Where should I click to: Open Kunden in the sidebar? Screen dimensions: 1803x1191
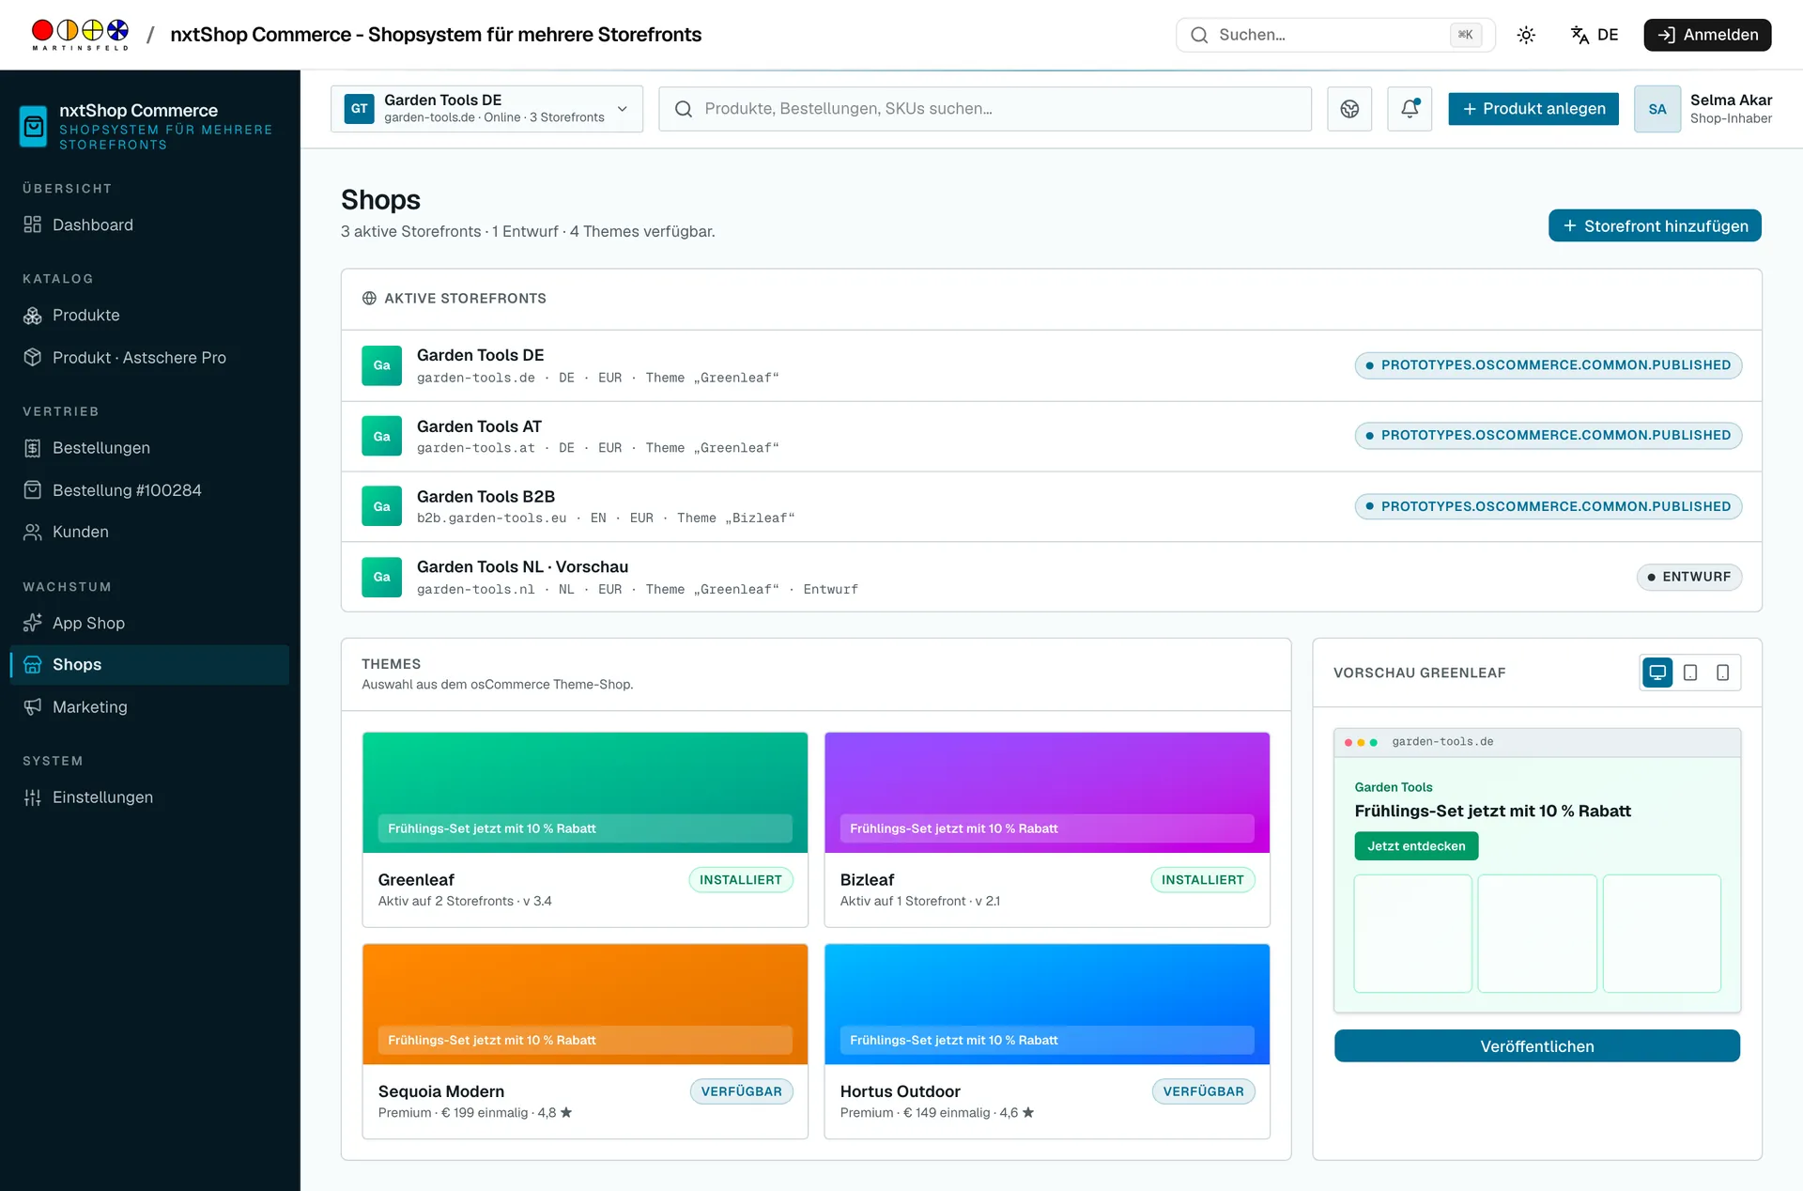click(x=150, y=532)
